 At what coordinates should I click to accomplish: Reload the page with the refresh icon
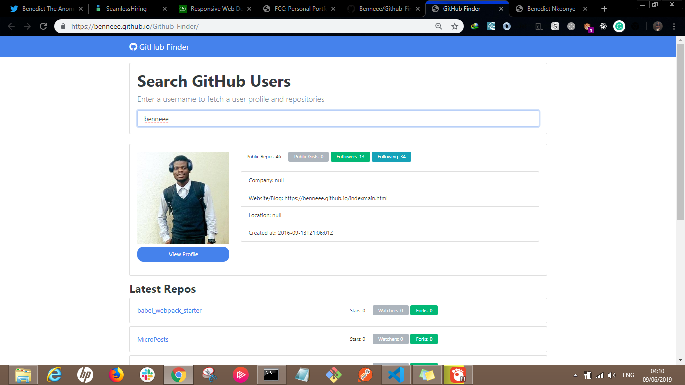point(43,26)
